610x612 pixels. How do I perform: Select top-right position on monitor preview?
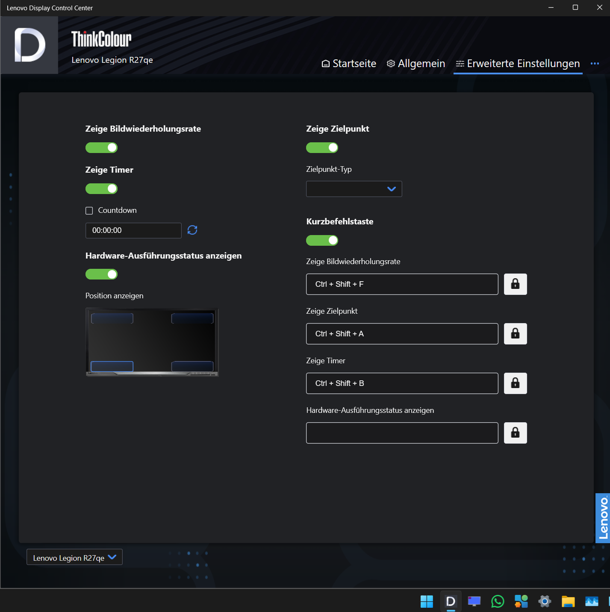pyautogui.click(x=192, y=318)
